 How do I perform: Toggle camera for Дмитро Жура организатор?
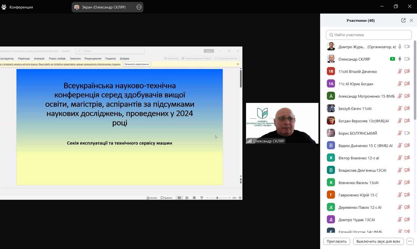pyautogui.click(x=407, y=47)
